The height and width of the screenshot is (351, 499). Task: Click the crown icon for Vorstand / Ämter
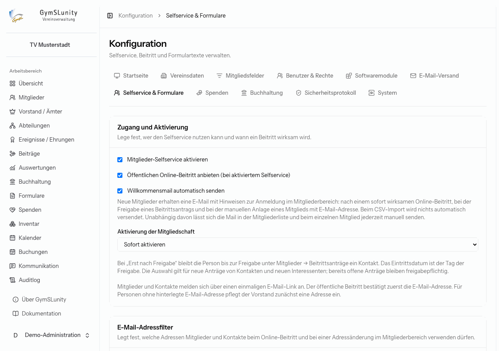(x=12, y=112)
